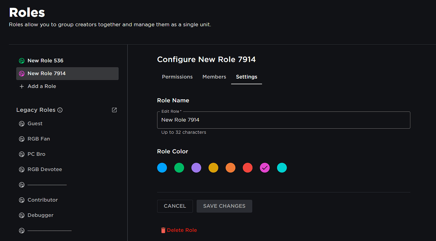Image resolution: width=436 pixels, height=241 pixels.
Task: Select New Role 7914 in the roles list
Action: 67,73
